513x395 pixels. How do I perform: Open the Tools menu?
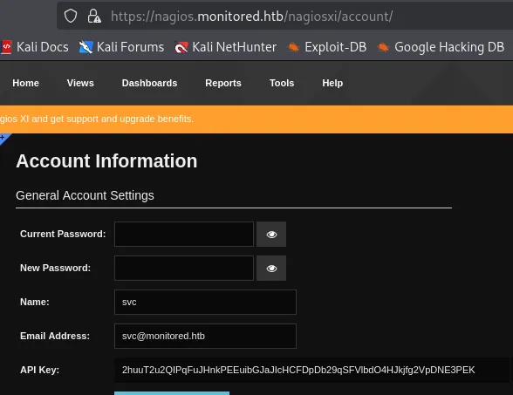(282, 83)
